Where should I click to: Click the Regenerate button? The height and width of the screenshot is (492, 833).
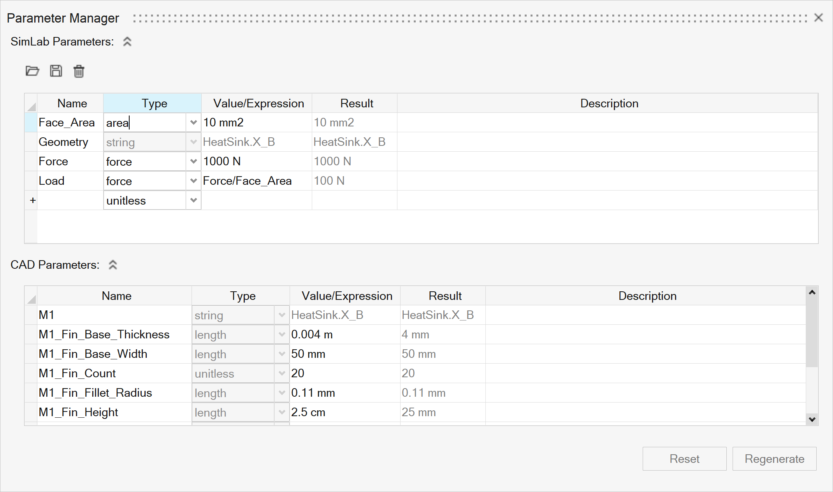(774, 459)
